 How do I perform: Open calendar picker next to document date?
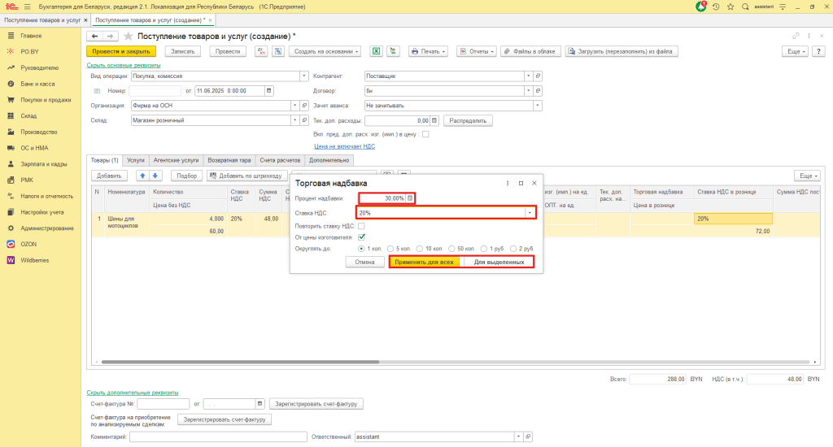(268, 91)
